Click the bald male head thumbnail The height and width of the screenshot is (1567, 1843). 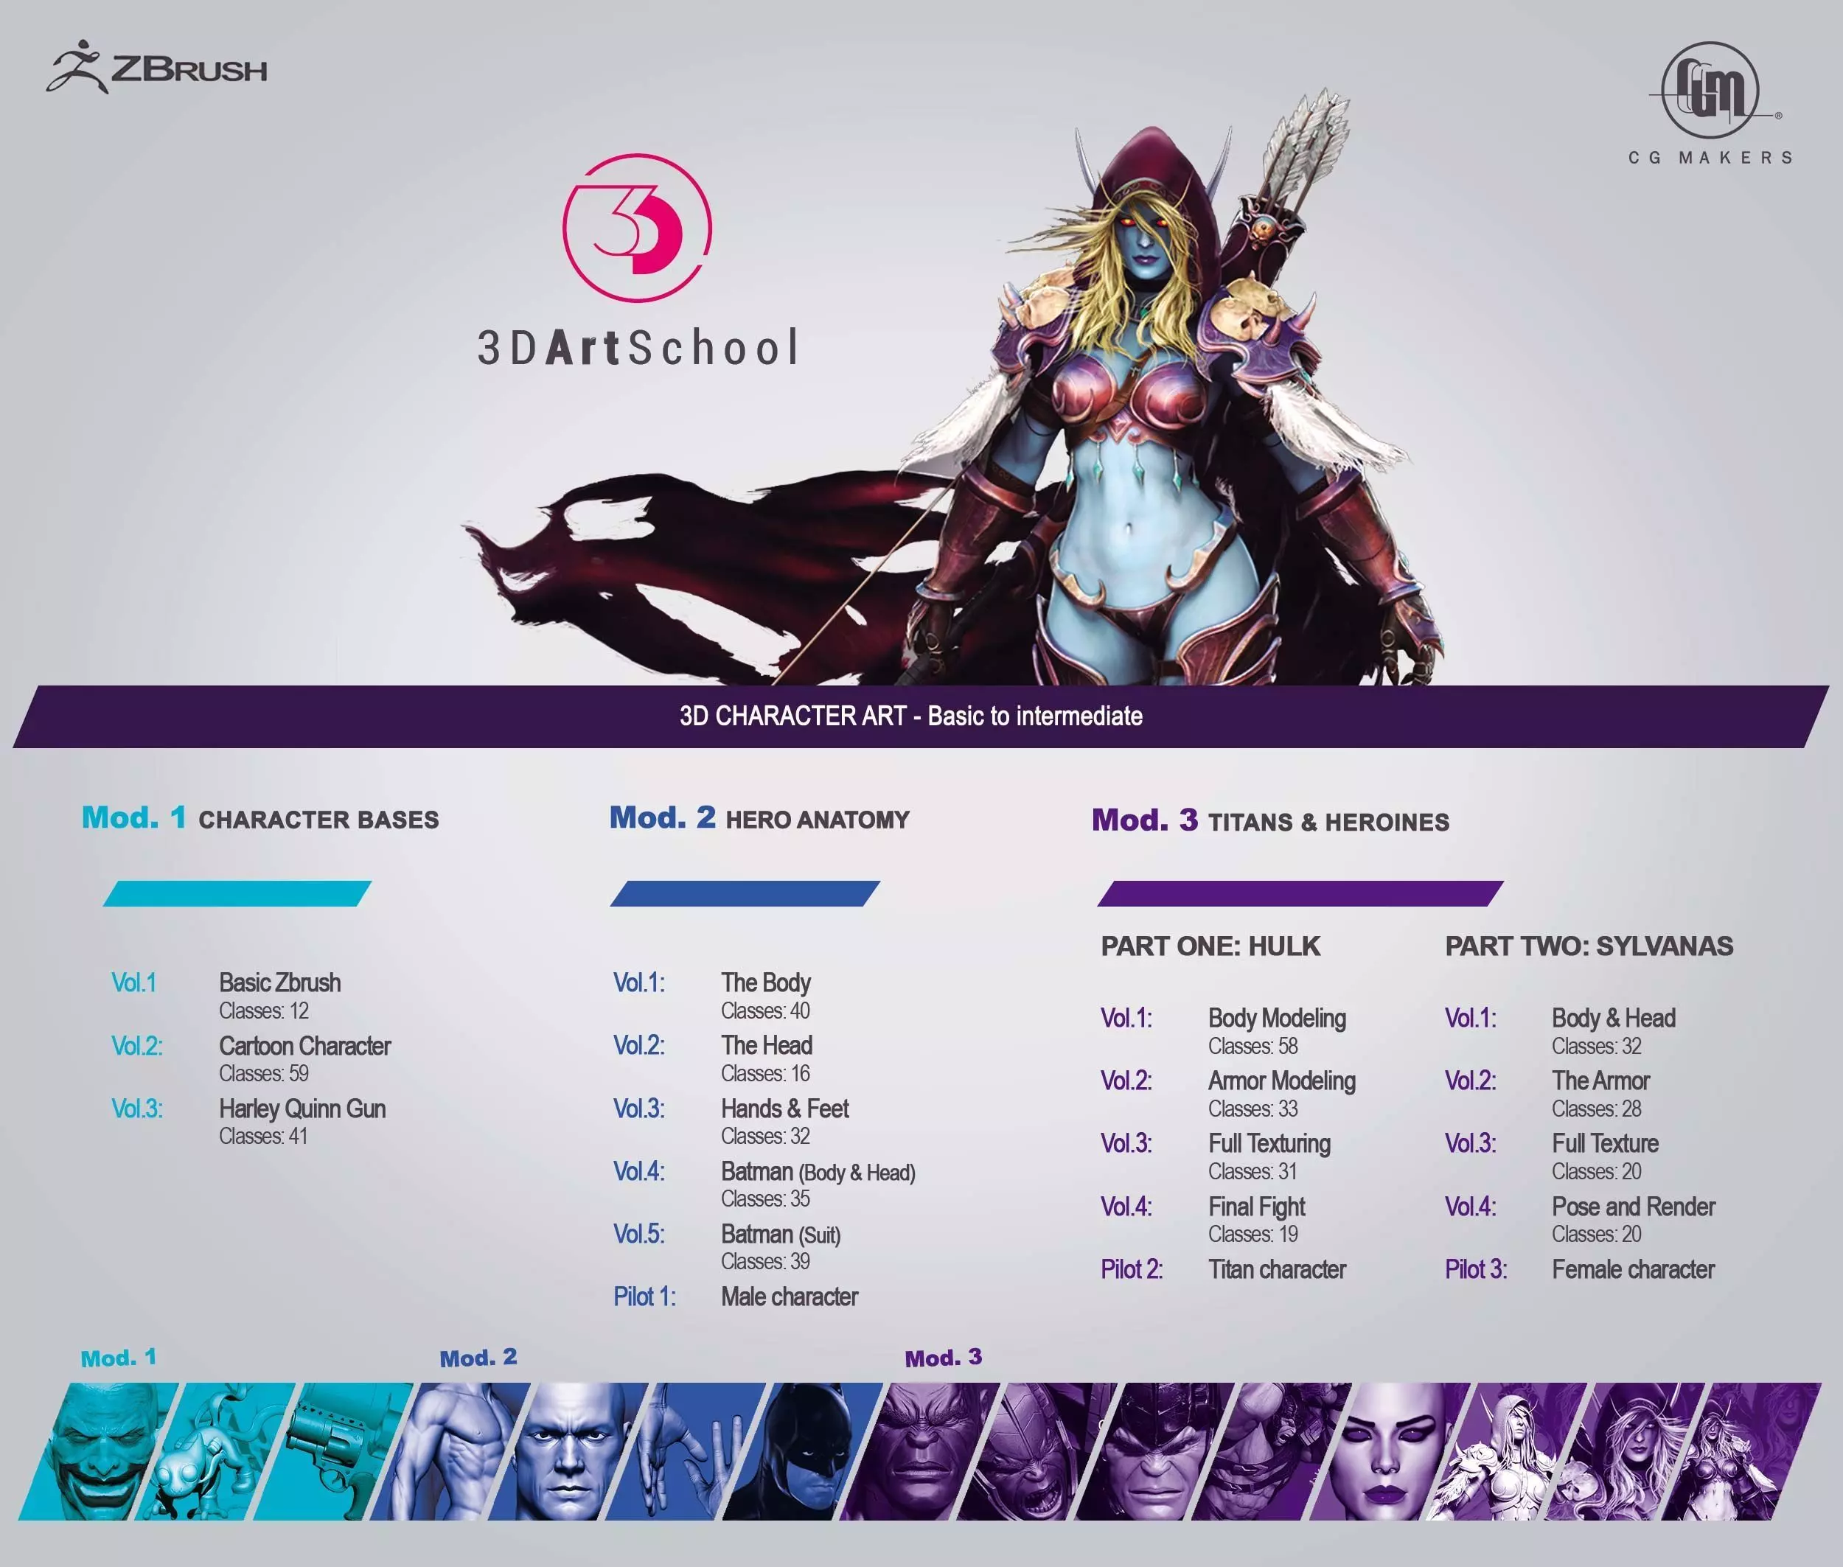pos(568,1451)
